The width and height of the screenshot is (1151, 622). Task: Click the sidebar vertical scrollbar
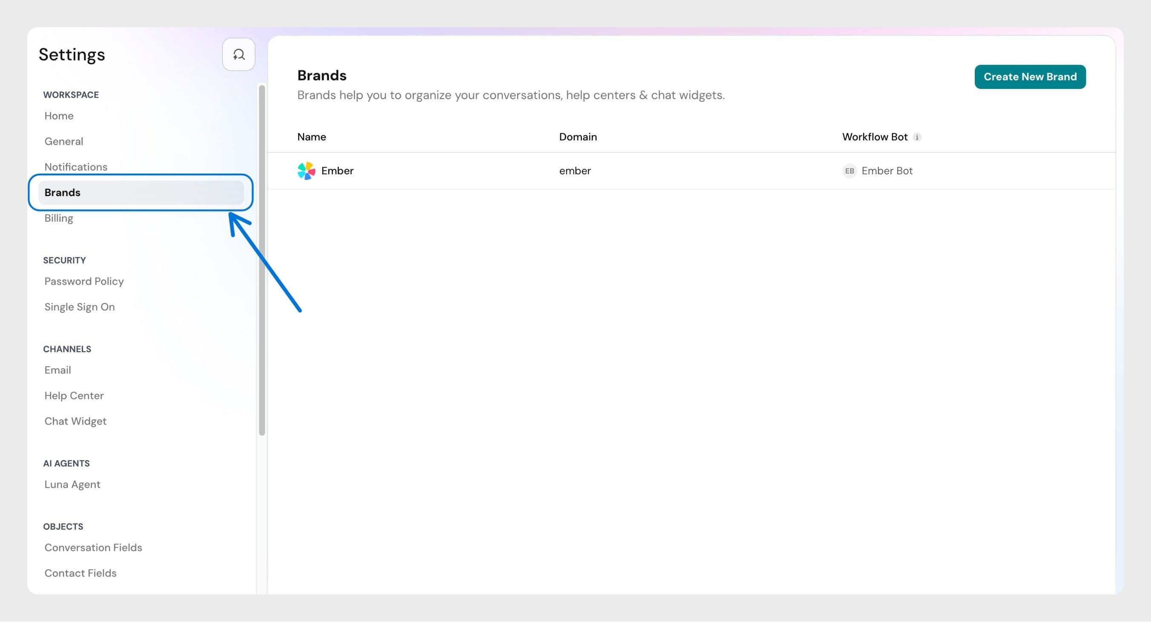pyautogui.click(x=262, y=259)
